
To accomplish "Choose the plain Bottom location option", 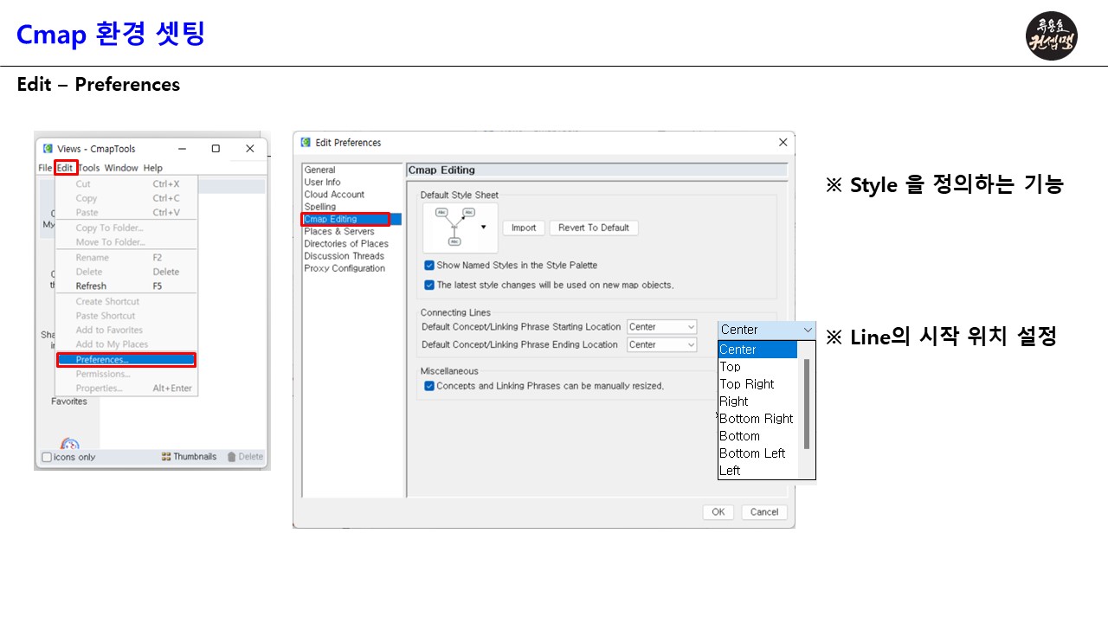I will point(757,436).
